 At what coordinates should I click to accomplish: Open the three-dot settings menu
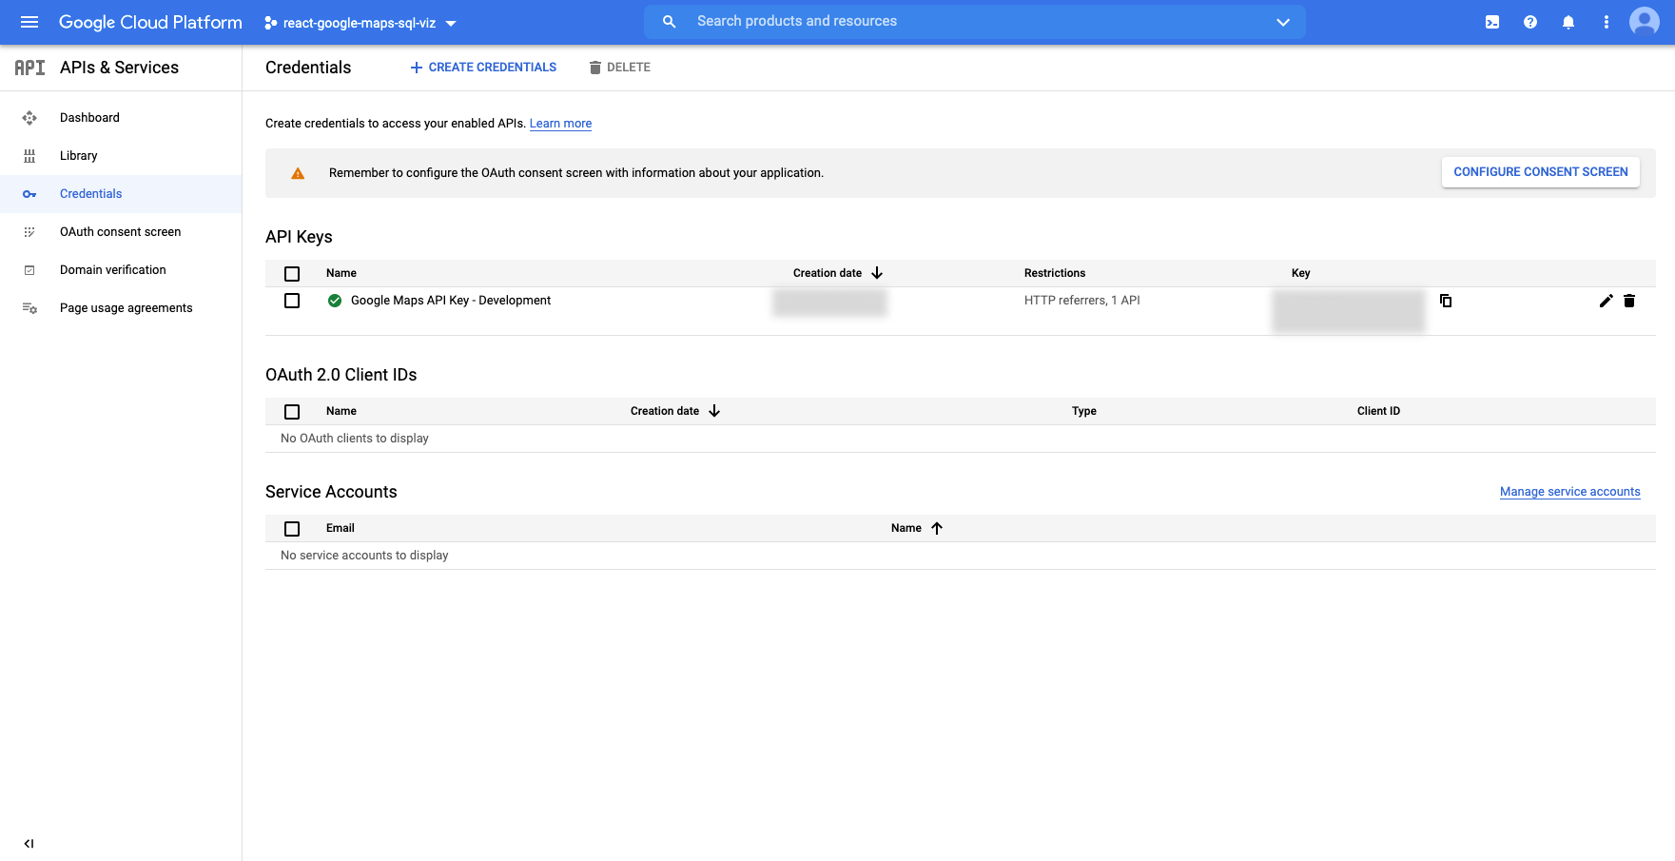[1607, 22]
